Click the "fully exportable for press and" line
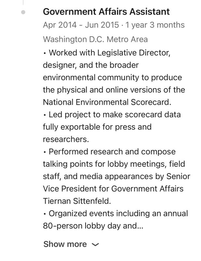Viewport: 201px width, 261px height. [x=97, y=127]
